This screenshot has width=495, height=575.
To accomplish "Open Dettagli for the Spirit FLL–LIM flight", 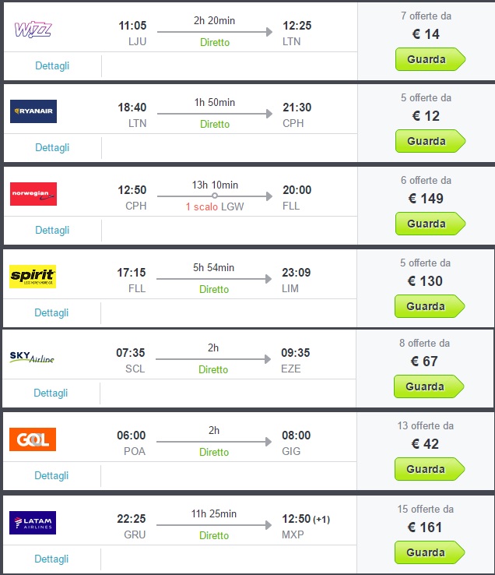I will tap(51, 312).
